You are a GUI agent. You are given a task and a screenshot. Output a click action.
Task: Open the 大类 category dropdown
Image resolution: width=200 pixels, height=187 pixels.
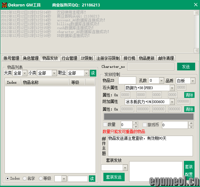tap(24, 73)
